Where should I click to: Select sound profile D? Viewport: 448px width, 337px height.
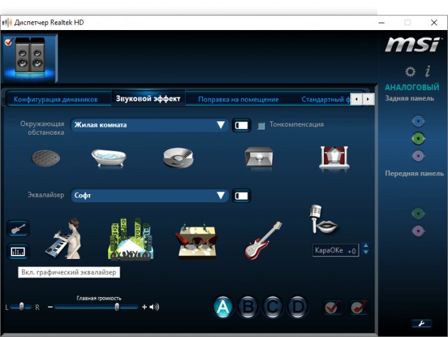click(297, 307)
